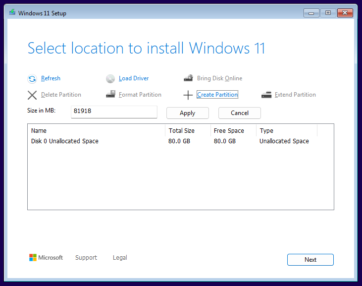Click the Bring Disk Online label

click(x=219, y=78)
